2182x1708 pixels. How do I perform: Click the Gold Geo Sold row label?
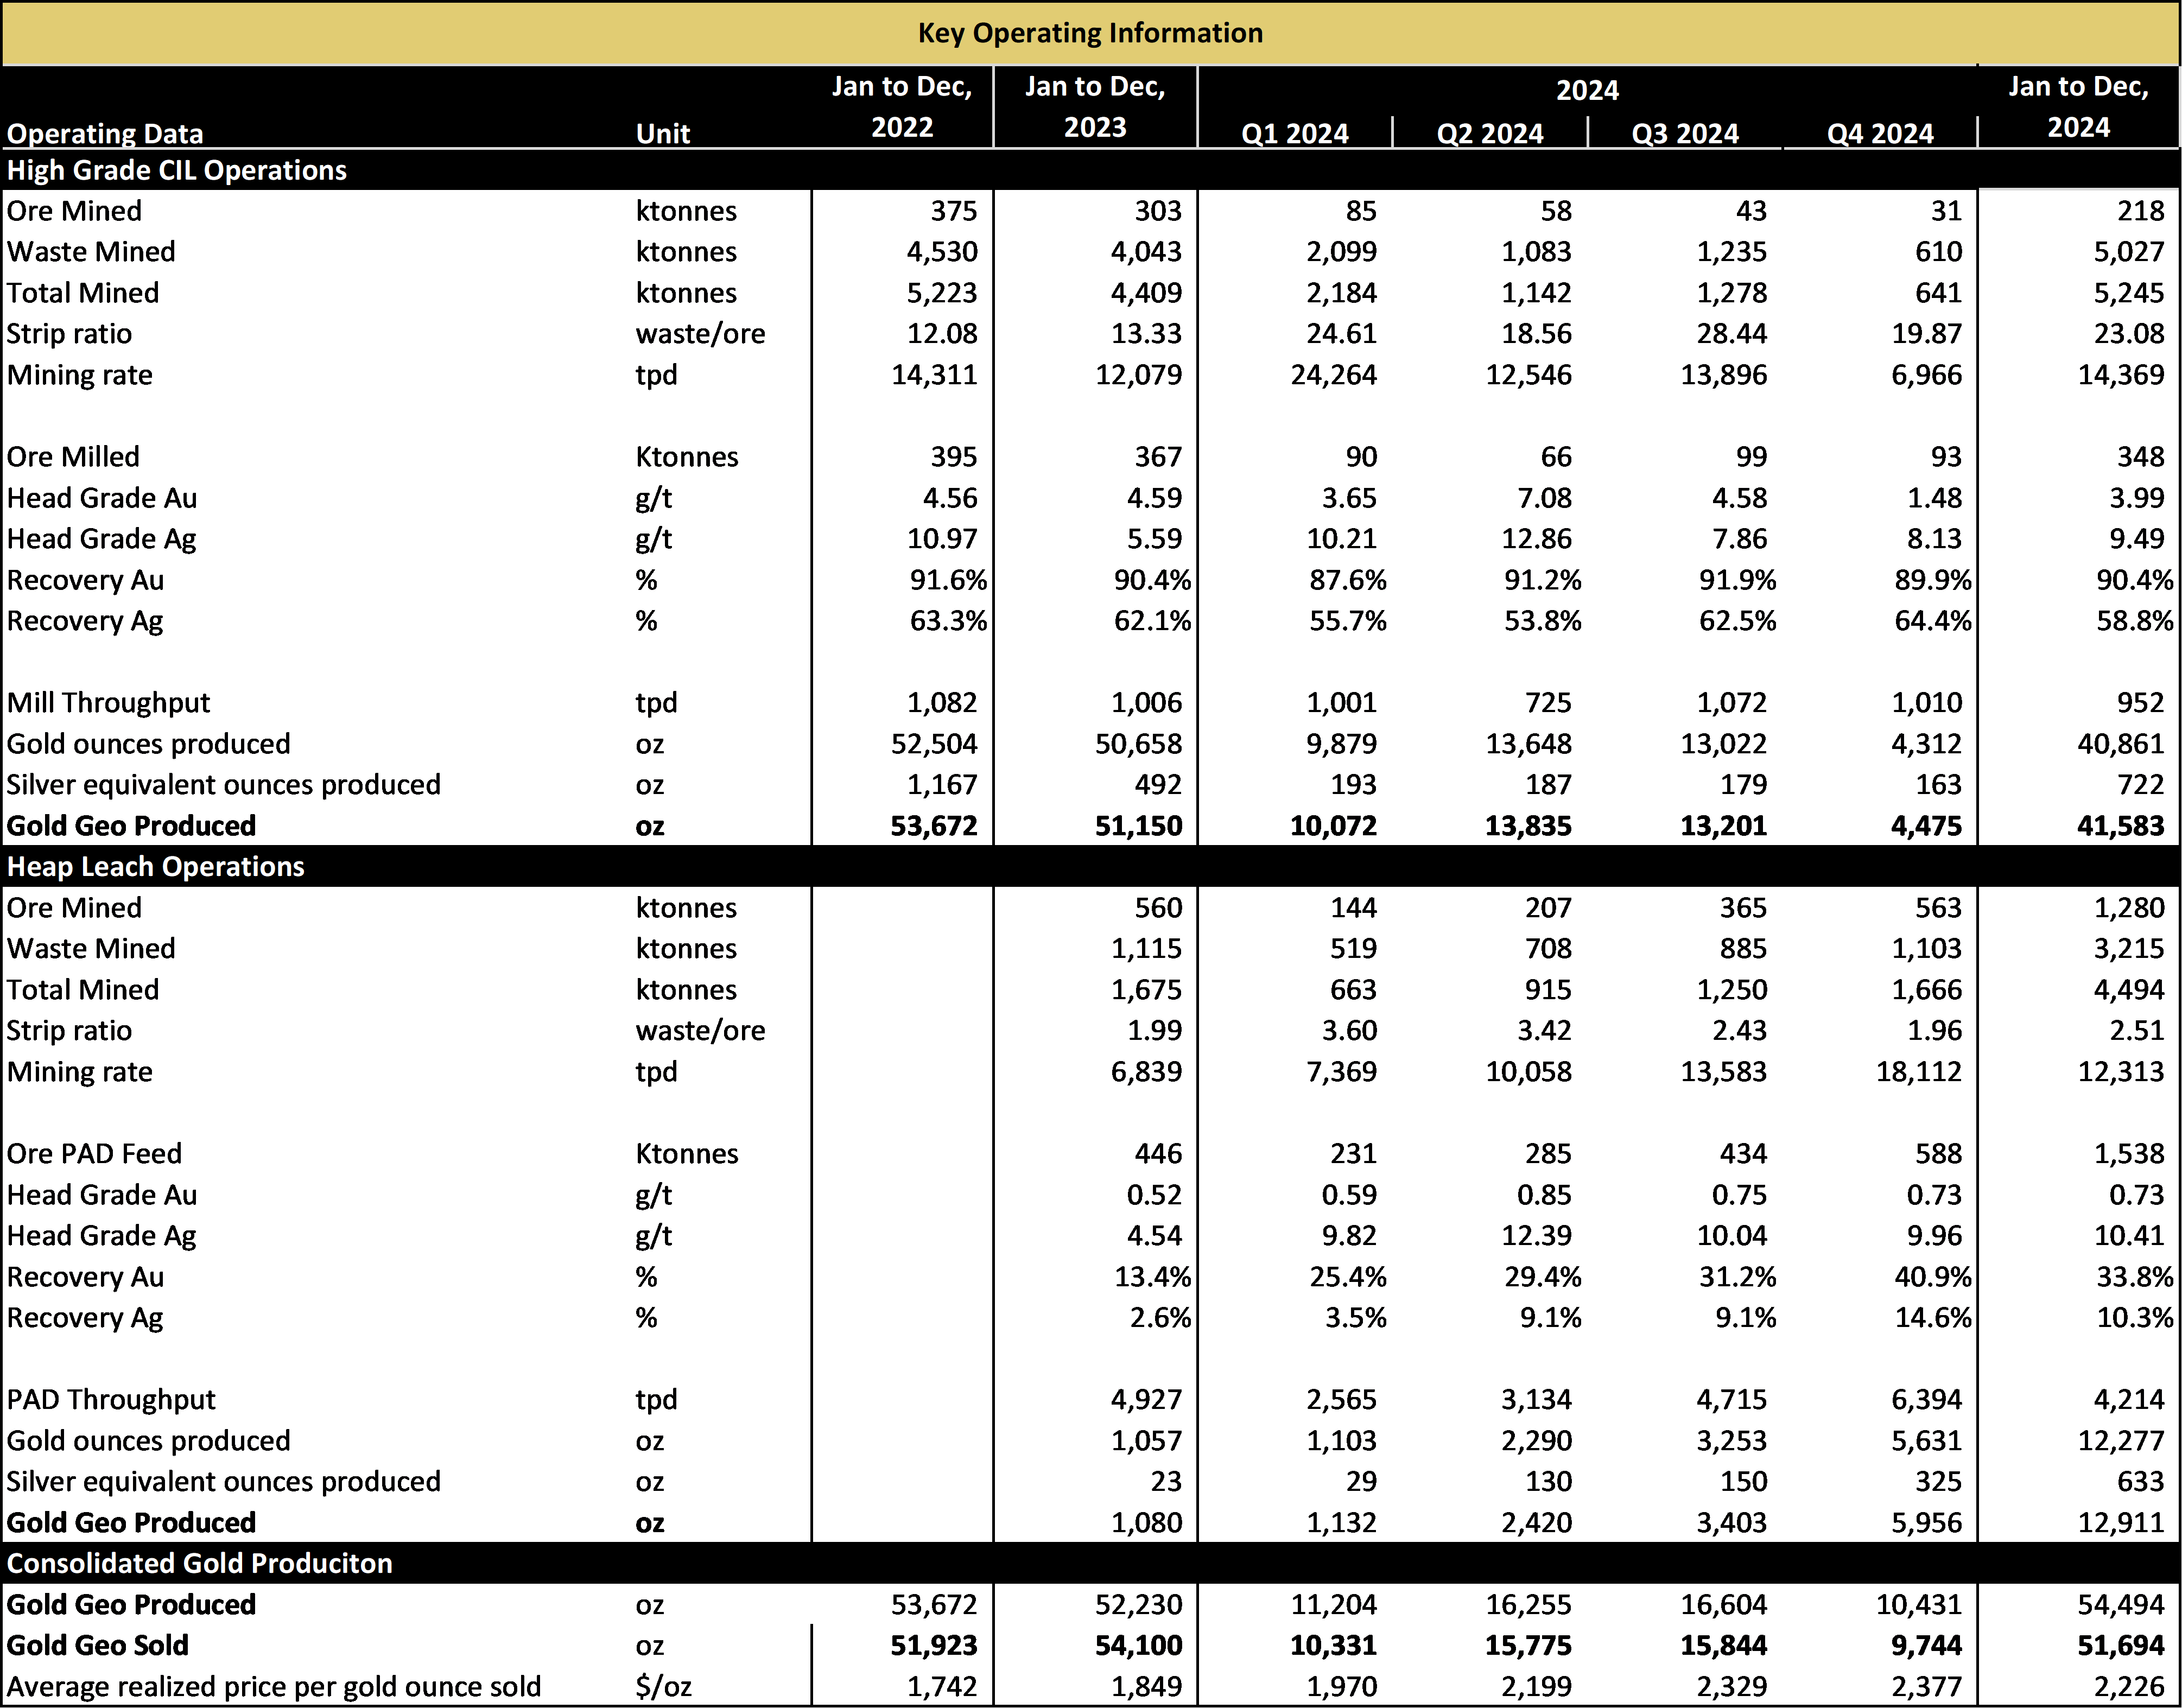(98, 1645)
